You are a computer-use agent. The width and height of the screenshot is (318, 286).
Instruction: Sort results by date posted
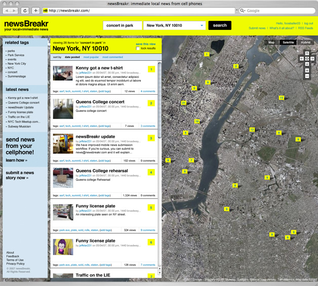[x=72, y=57]
